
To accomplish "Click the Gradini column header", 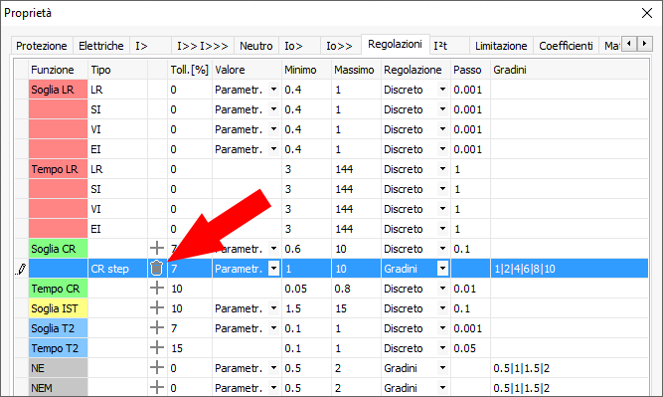I will point(570,70).
